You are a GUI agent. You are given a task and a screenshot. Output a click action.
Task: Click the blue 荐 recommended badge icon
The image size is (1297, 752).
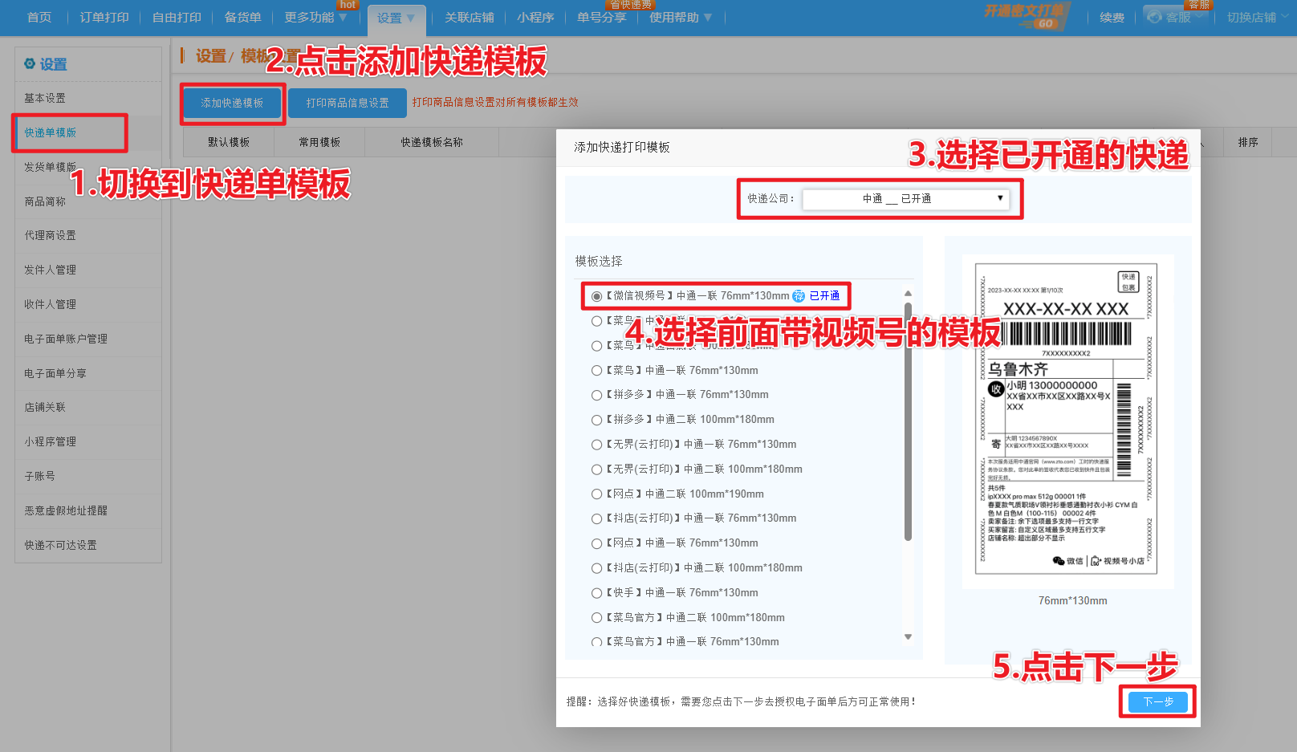799,296
